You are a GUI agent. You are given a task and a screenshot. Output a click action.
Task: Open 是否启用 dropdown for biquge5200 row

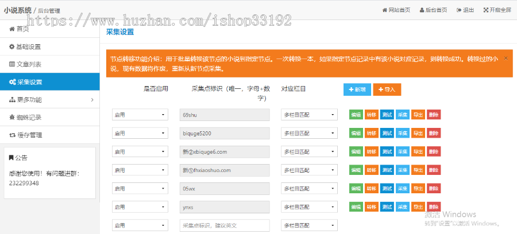[x=140, y=133]
